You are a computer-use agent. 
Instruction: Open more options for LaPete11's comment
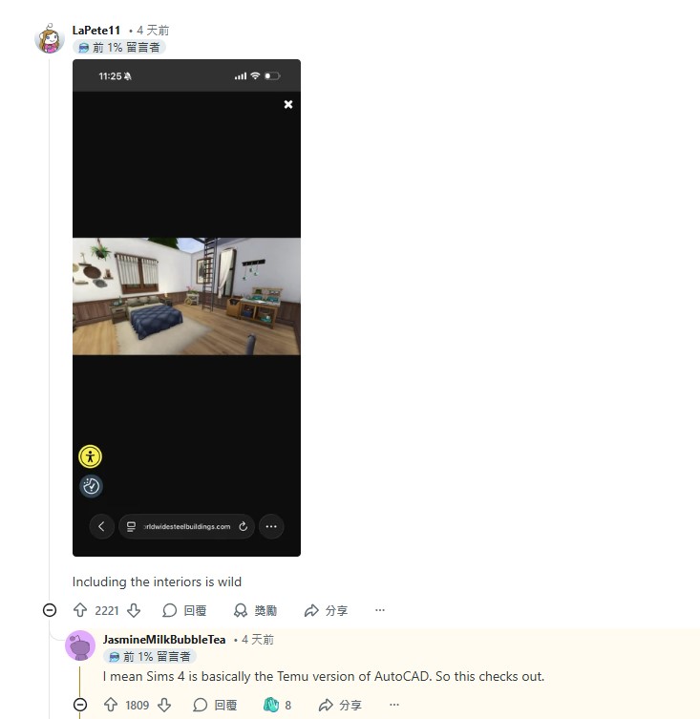(x=380, y=610)
